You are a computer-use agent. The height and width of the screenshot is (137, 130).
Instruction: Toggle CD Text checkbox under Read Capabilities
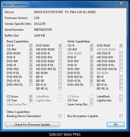click(x=31, y=100)
